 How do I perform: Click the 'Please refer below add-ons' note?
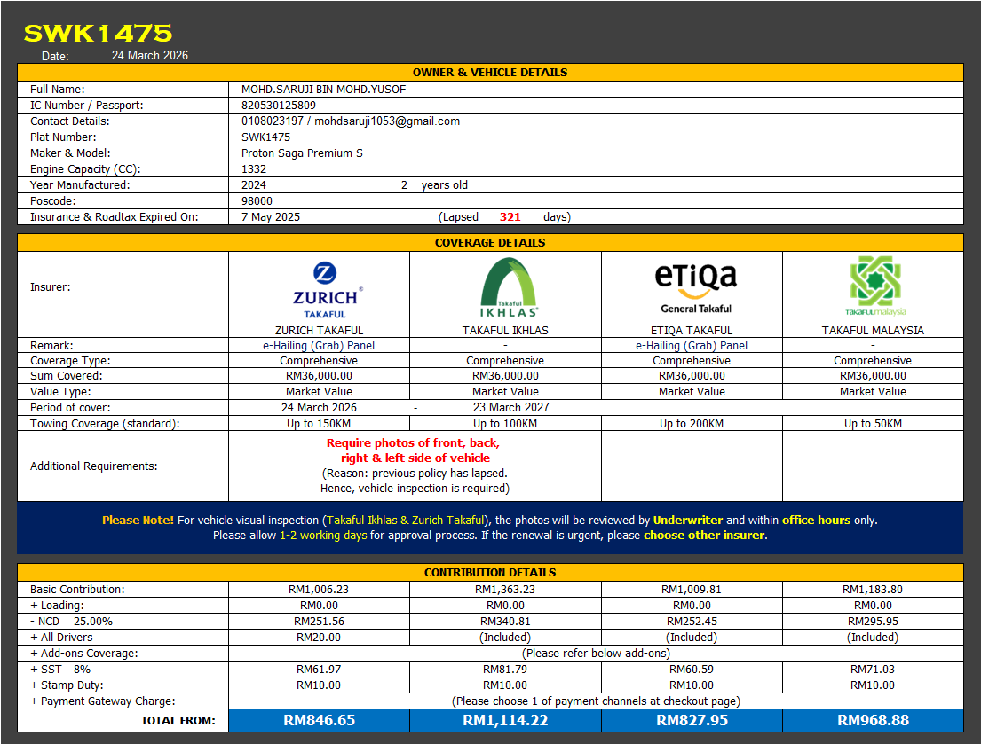(x=595, y=654)
